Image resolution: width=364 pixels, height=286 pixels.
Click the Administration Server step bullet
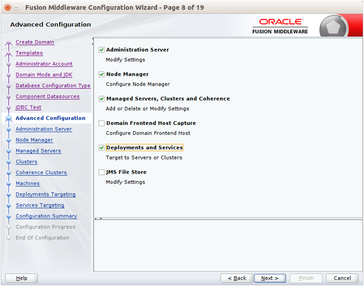tap(9, 129)
